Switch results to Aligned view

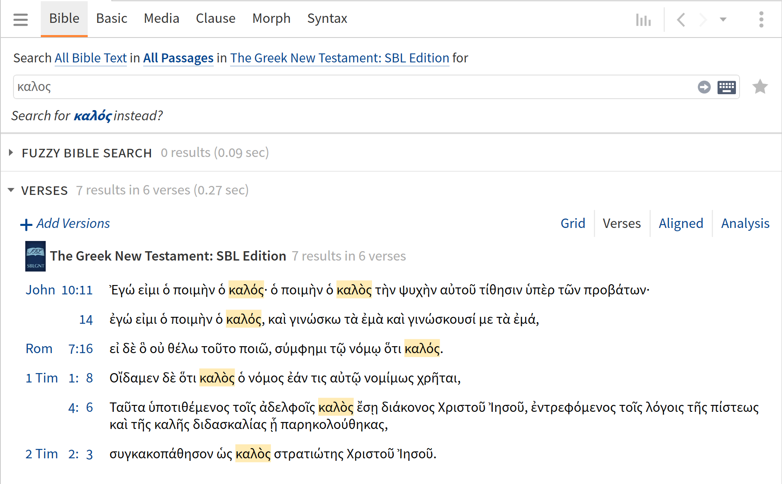click(680, 223)
